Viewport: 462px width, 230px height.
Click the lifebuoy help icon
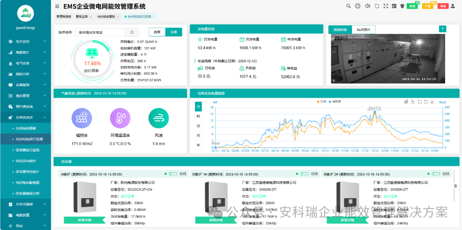(x=358, y=6)
